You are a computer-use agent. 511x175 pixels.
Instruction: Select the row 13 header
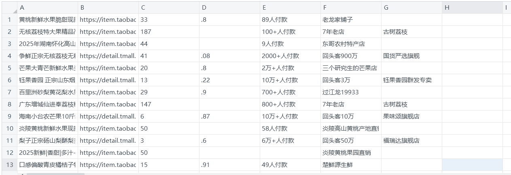tap(9, 165)
